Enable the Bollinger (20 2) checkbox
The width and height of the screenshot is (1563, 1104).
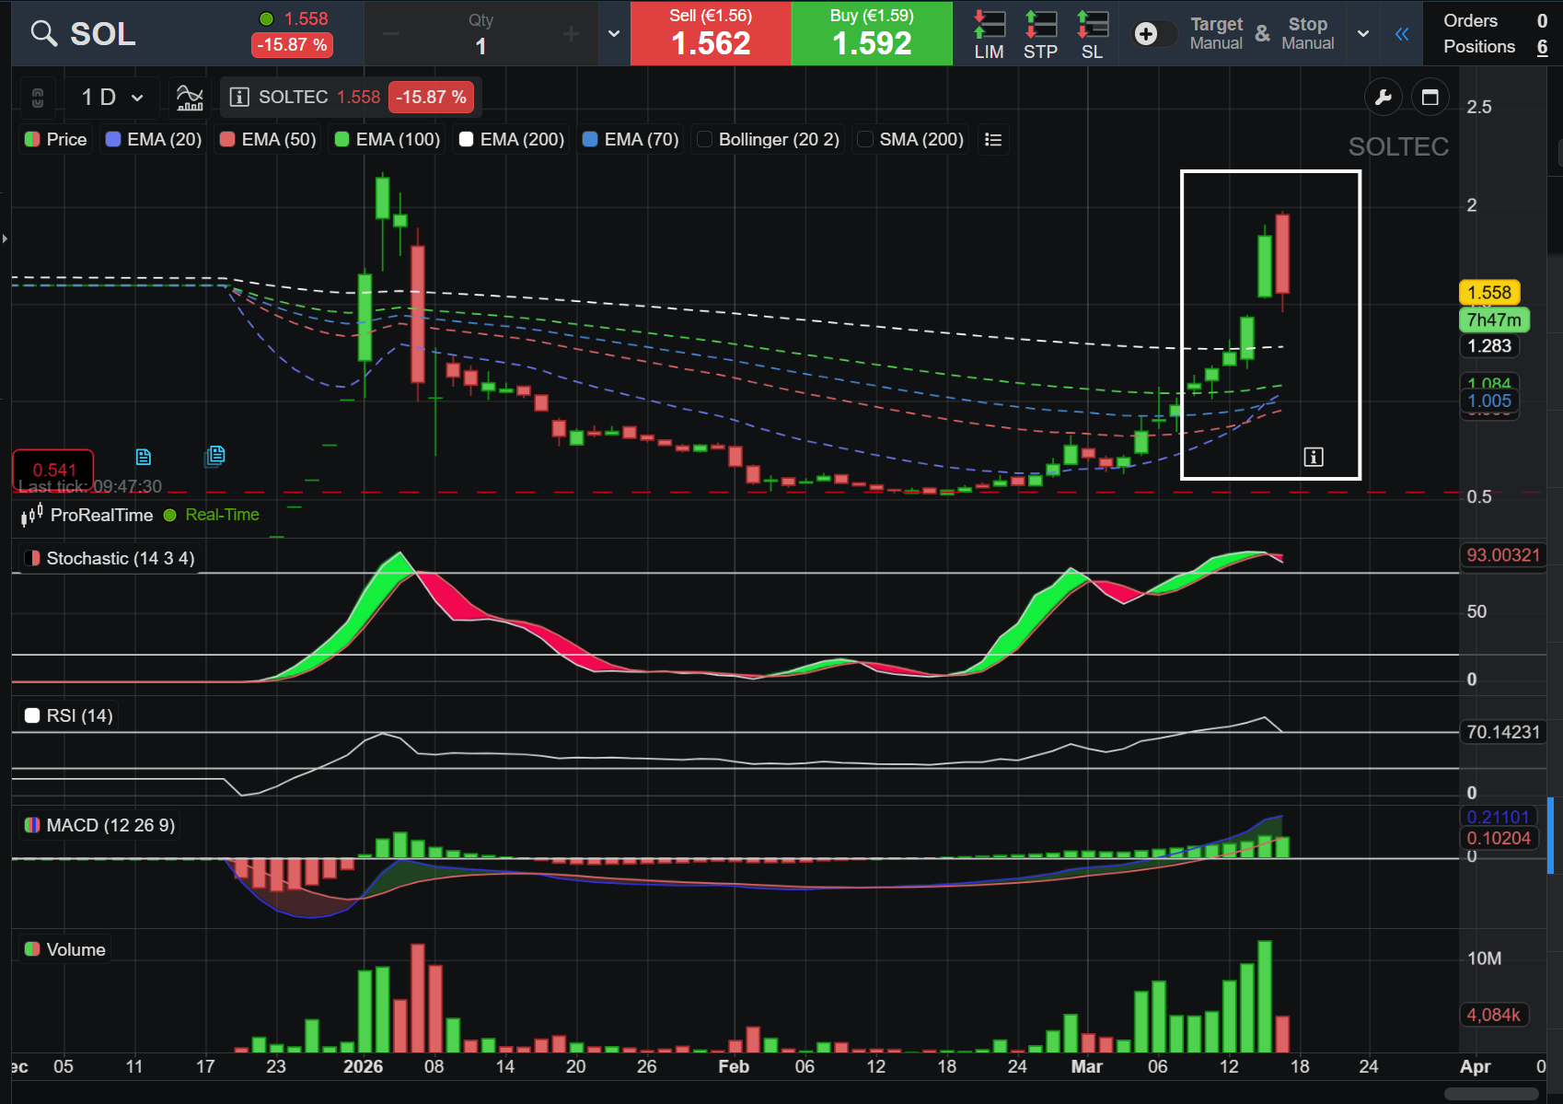coord(705,139)
